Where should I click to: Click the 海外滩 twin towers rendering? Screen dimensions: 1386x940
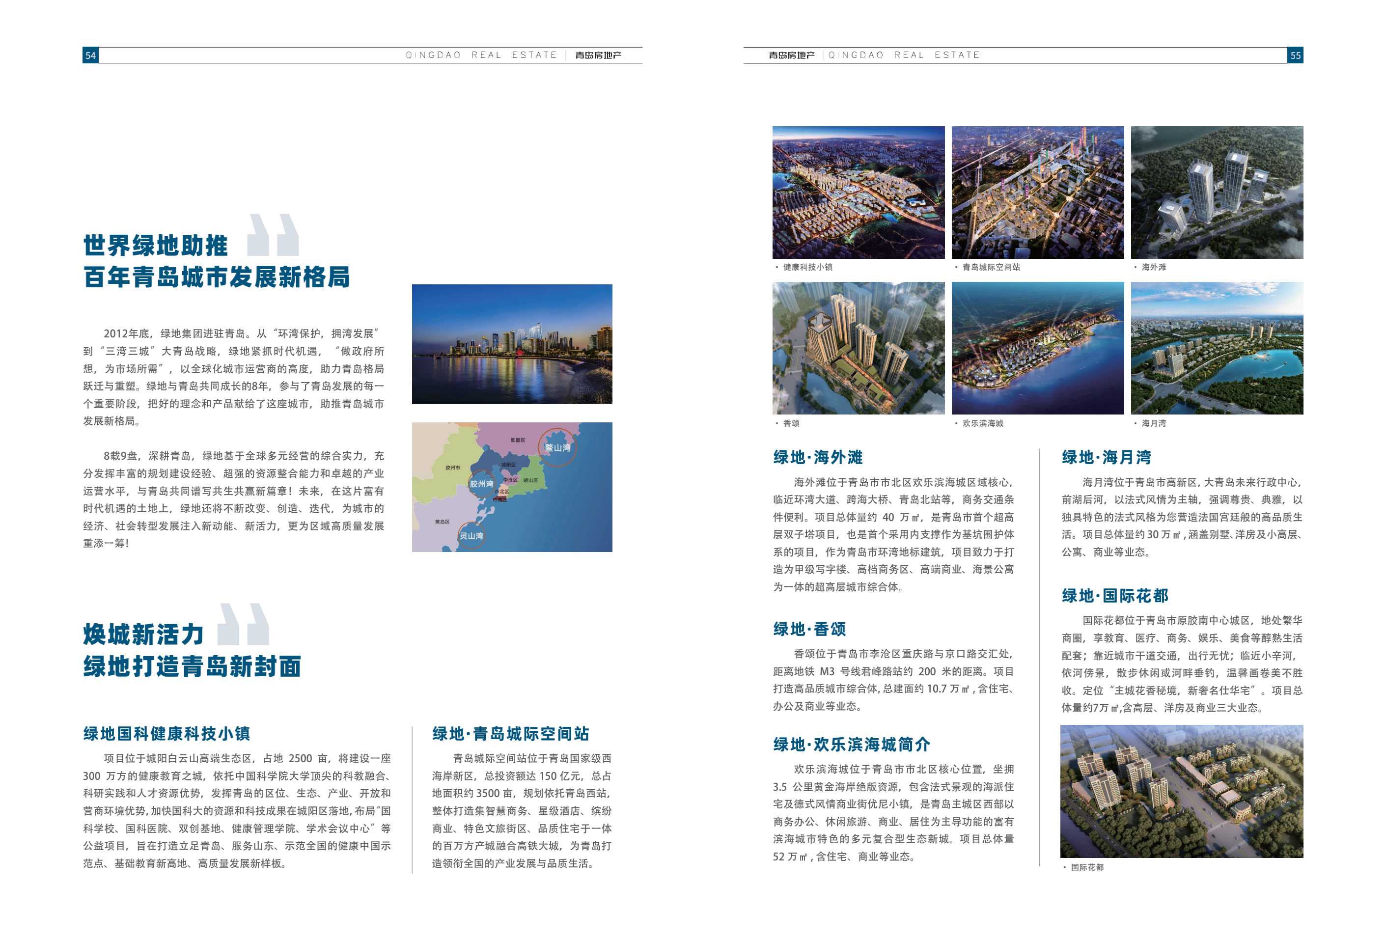pos(1217,192)
